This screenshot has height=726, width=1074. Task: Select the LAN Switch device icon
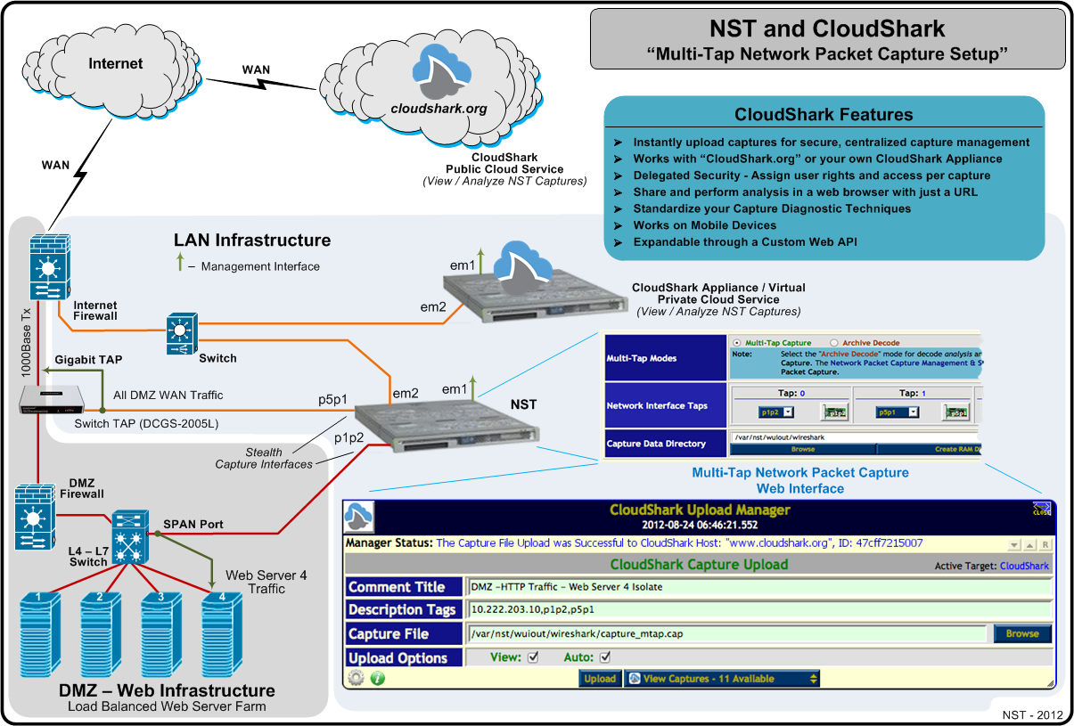pos(181,334)
